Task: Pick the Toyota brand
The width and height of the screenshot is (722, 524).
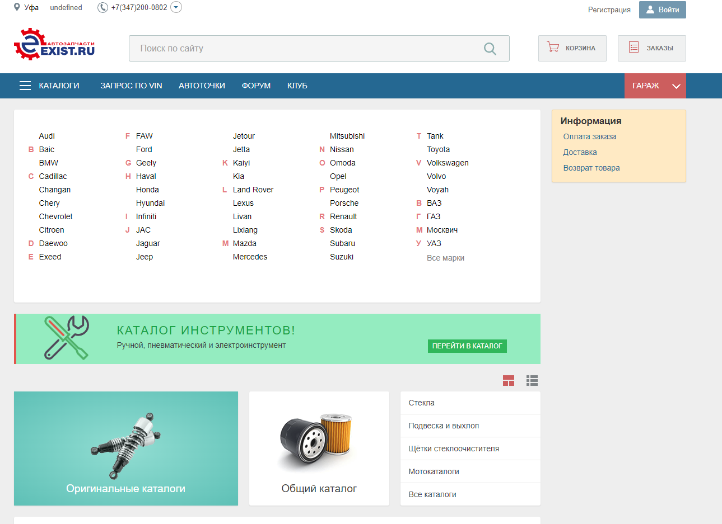Action: 438,149
